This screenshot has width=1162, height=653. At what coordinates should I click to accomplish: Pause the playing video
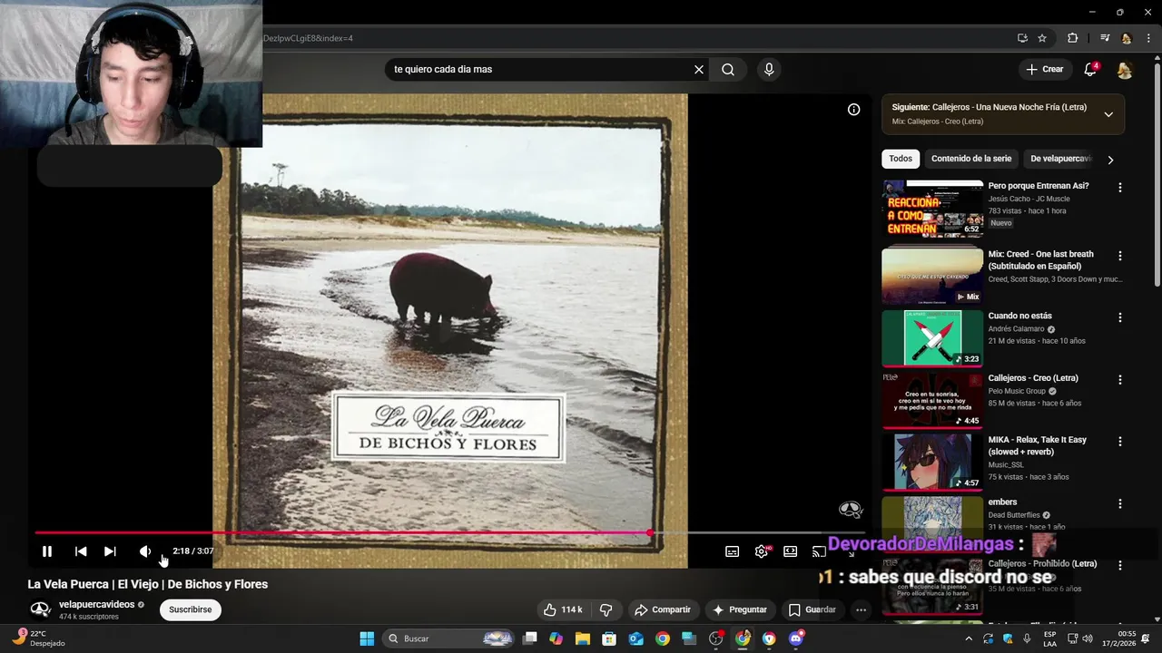click(47, 551)
